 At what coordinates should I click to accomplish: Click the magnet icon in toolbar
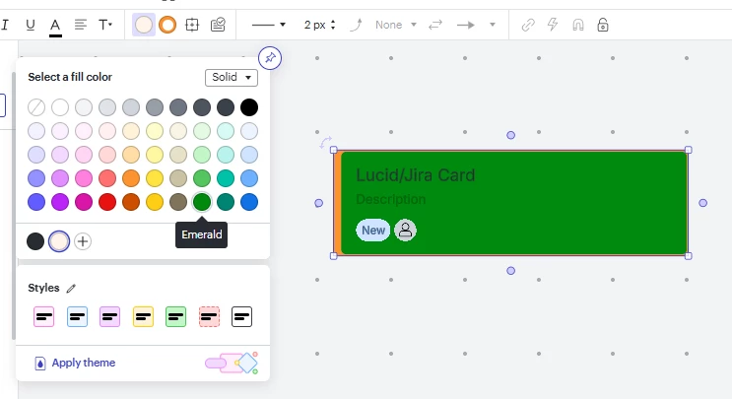tap(578, 25)
